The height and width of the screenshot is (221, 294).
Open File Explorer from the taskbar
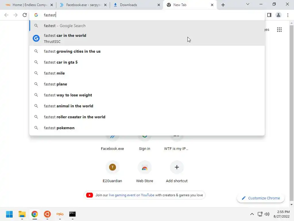click(22, 214)
